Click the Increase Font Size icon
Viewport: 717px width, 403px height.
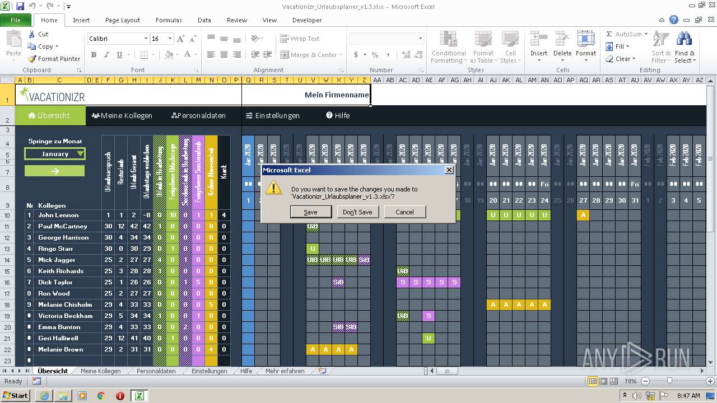tap(180, 39)
